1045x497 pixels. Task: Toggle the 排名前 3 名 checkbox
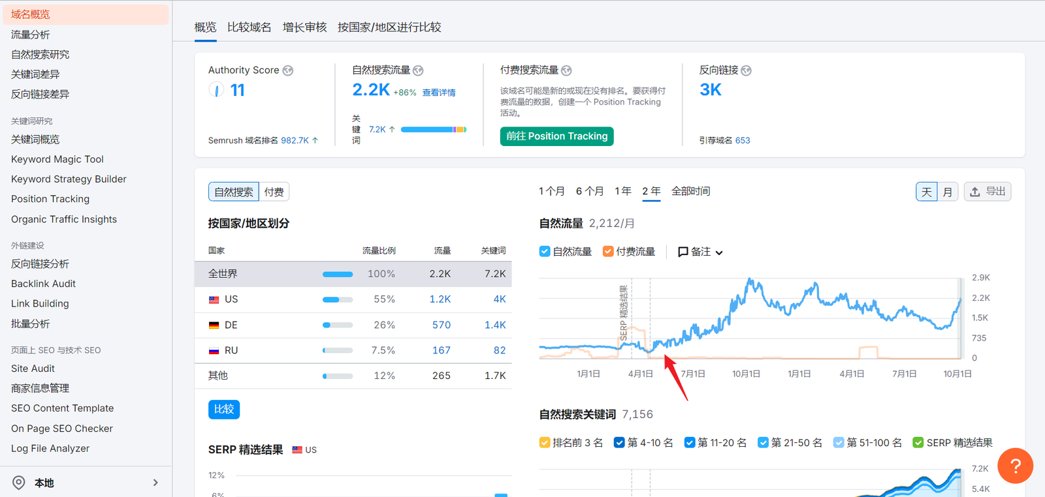545,442
